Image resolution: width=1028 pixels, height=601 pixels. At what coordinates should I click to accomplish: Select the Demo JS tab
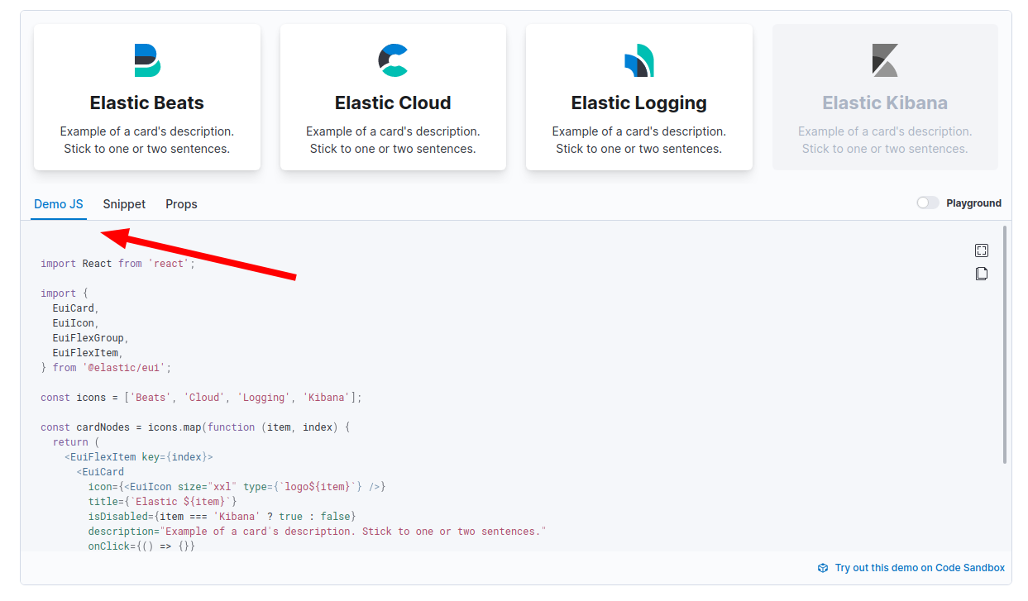coord(58,203)
